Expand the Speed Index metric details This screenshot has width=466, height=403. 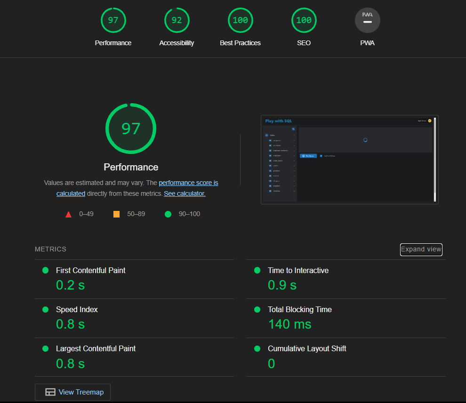77,309
